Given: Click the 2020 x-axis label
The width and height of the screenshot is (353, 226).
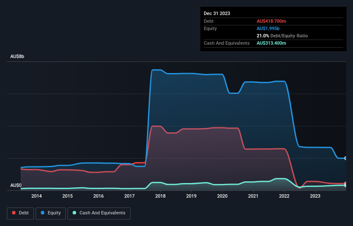Looking at the screenshot, I should click(x=222, y=196).
